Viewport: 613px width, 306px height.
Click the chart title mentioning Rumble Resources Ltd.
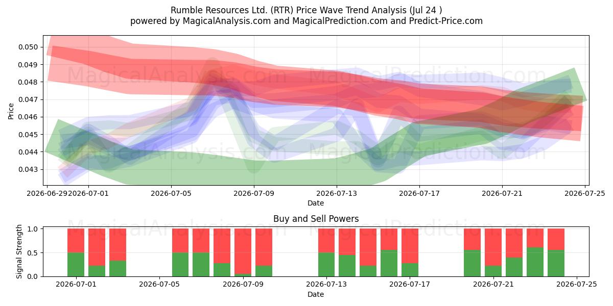(306, 10)
